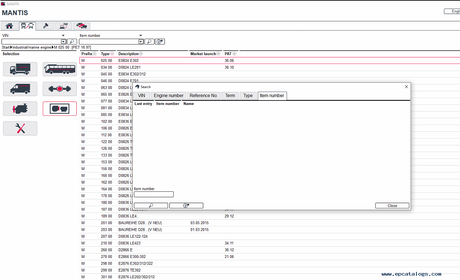Open the VIN input combo box list
The height and width of the screenshot is (280, 460).
tap(63, 42)
